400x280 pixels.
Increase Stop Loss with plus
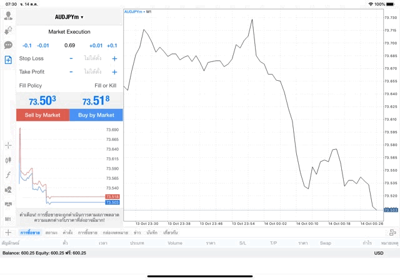tap(114, 58)
